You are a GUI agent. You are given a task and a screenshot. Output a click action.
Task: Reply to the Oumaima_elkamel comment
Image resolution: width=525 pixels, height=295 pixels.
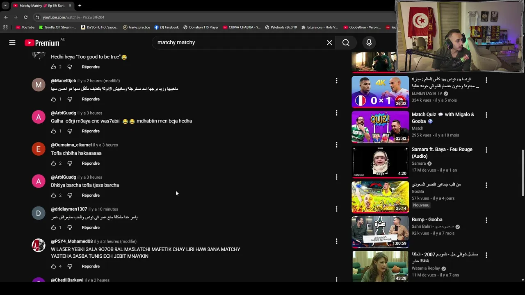[x=91, y=163]
